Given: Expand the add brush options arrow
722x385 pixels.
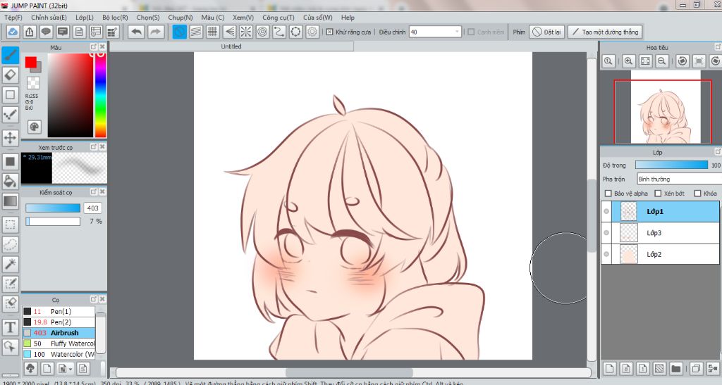Looking at the screenshot, I should (x=71, y=369).
